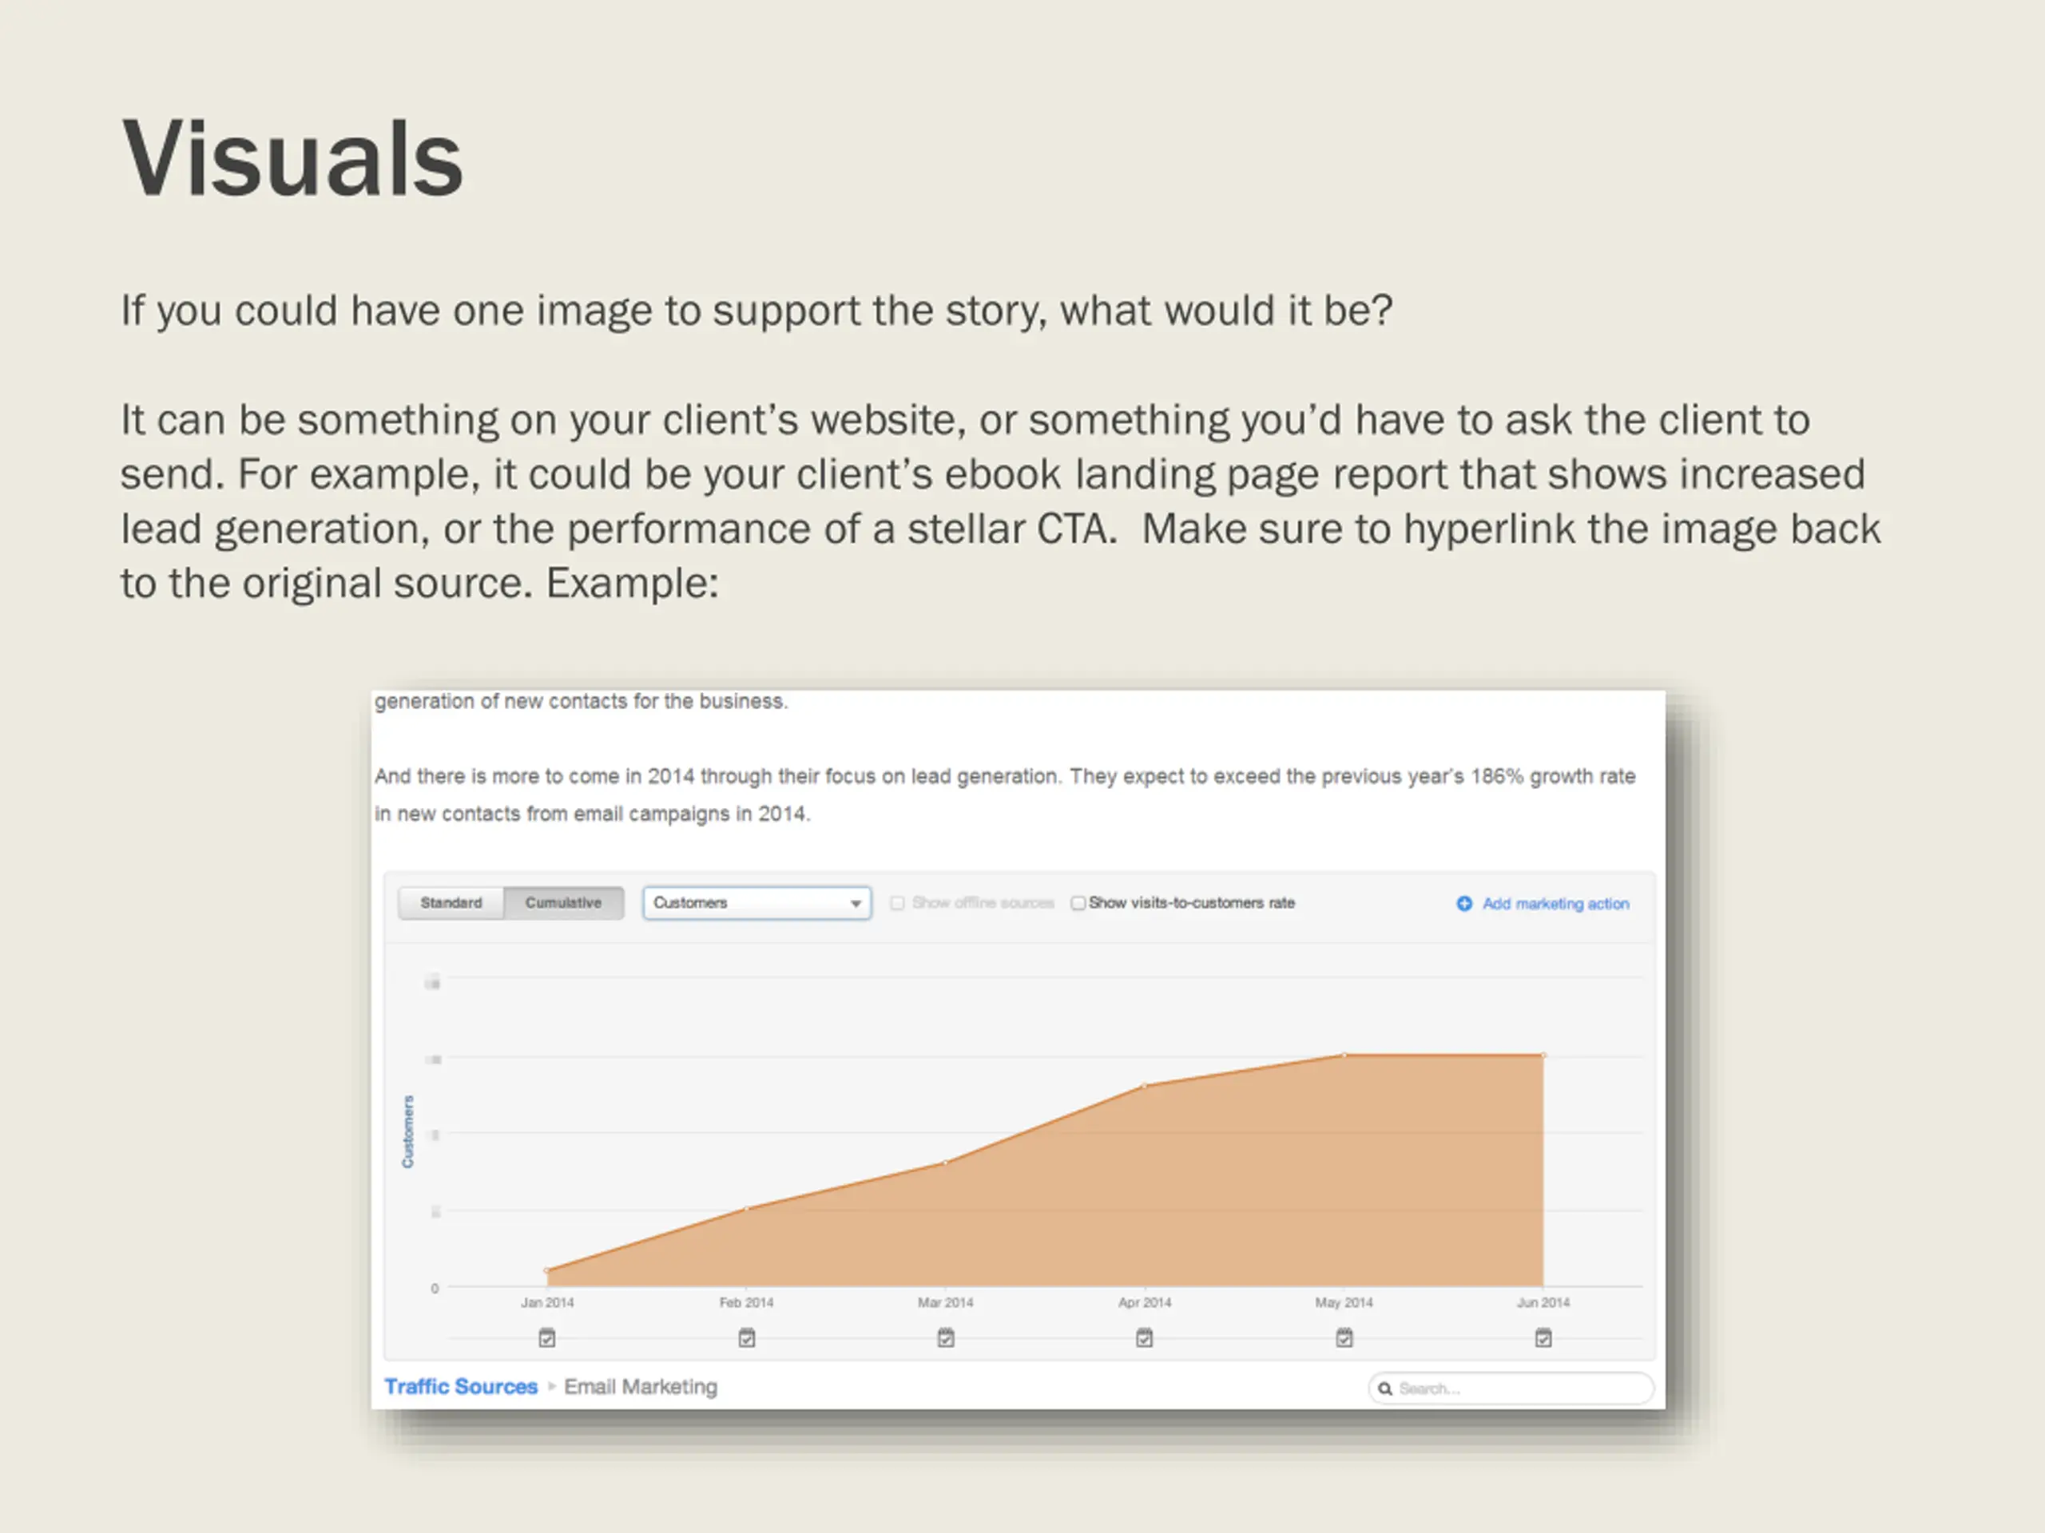Viewport: 2045px width, 1533px height.
Task: Click the calendar icon under Apr 2014
Action: [1145, 1338]
